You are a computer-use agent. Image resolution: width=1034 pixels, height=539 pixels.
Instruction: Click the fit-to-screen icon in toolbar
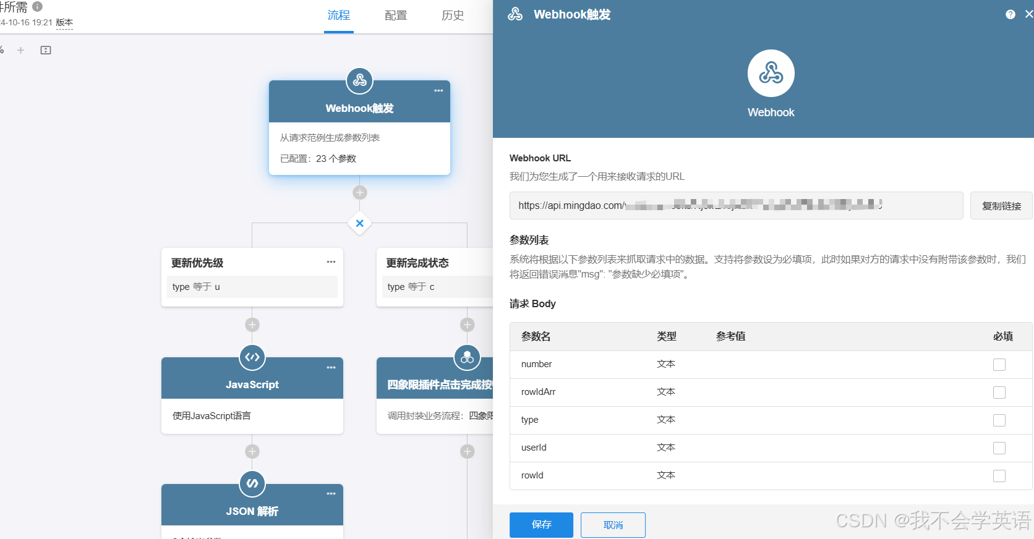click(46, 50)
